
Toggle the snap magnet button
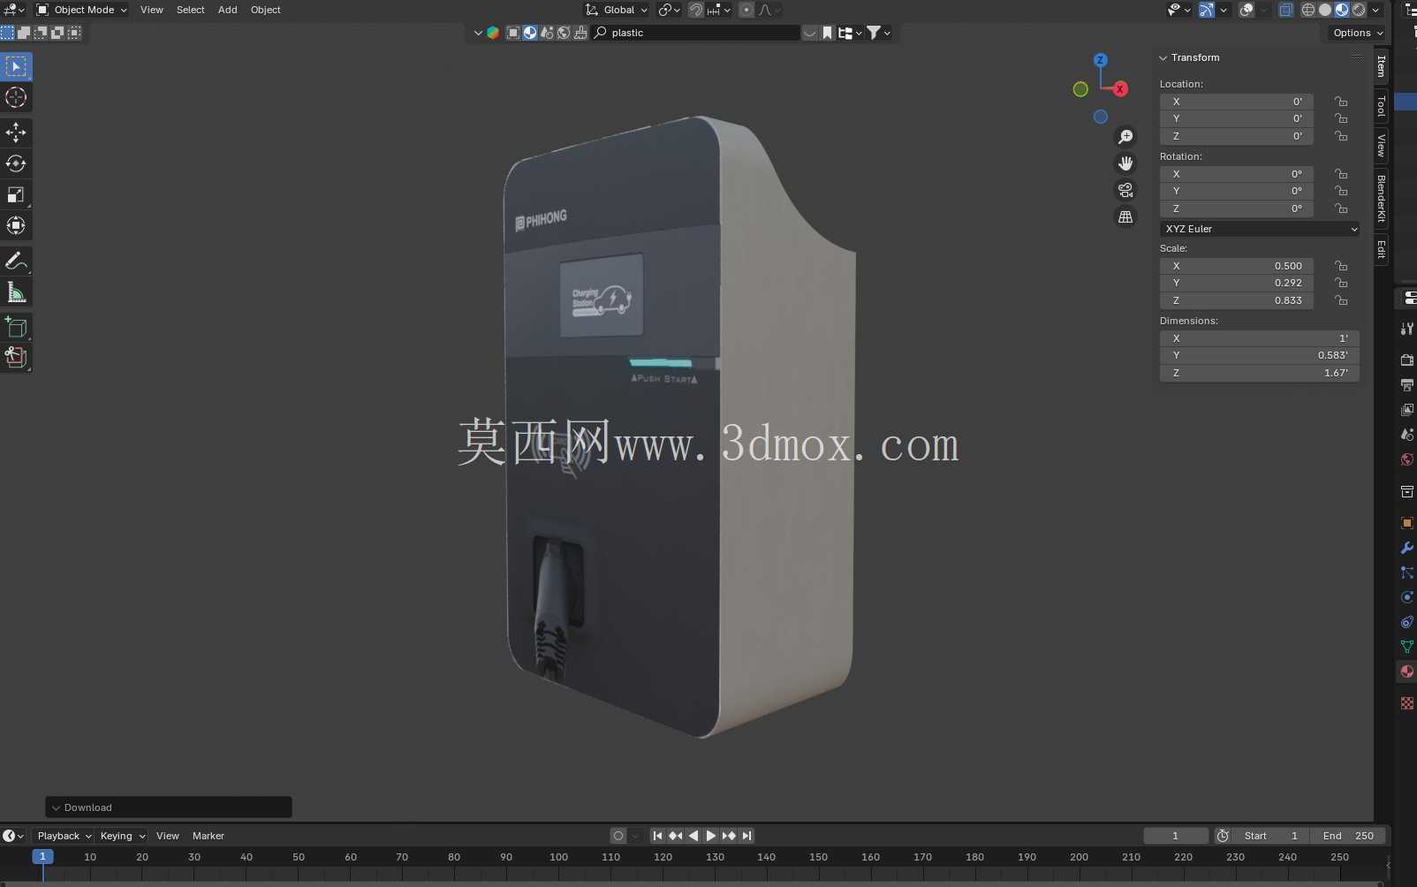point(696,10)
